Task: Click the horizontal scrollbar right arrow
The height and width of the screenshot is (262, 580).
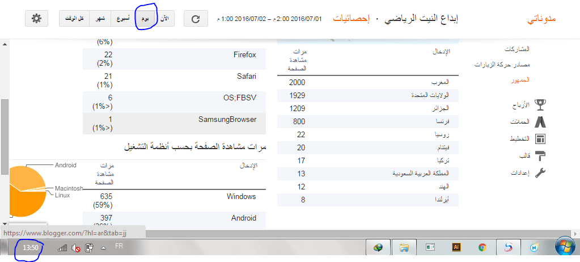Action: 575,234
